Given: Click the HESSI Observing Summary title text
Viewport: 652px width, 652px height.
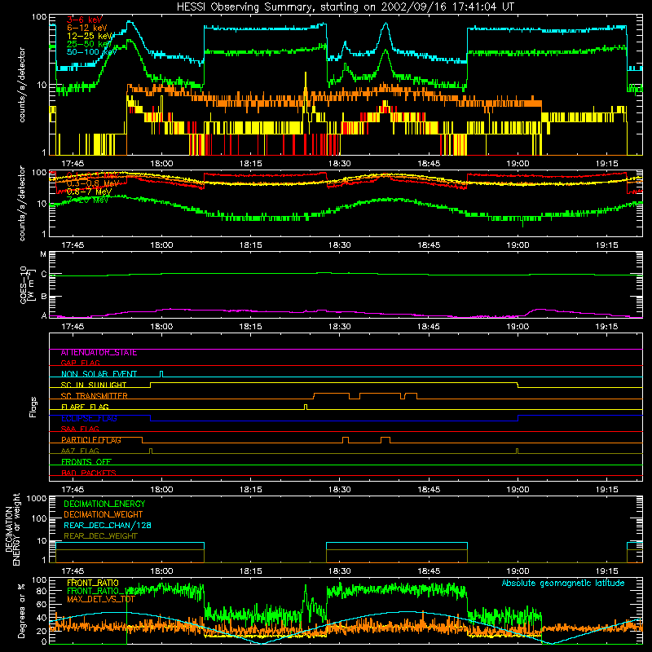Looking at the screenshot, I should pos(345,7).
